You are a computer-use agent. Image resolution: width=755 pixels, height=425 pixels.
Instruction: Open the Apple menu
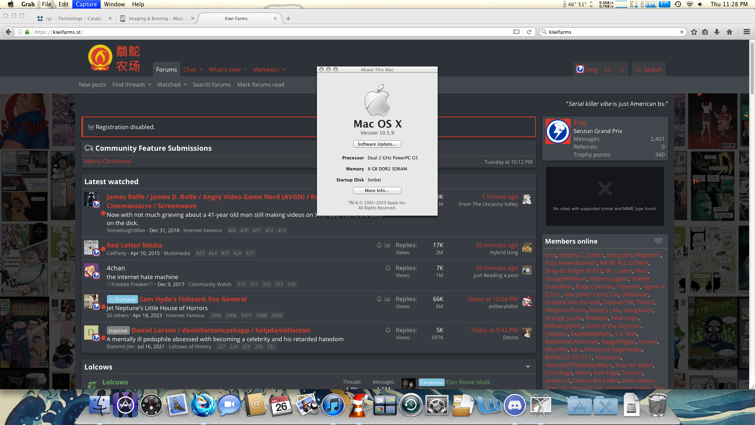11,4
